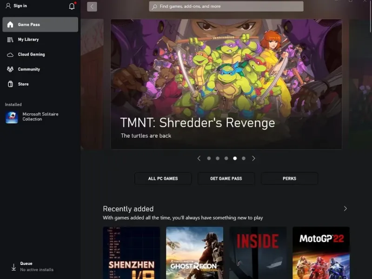The image size is (372, 279).
Task: Click the Store bag icon
Action: [10, 84]
